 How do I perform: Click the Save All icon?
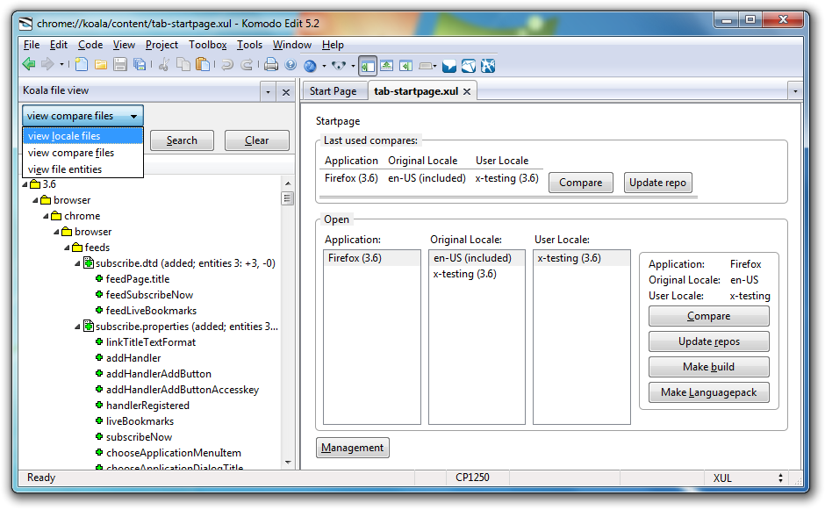click(x=140, y=65)
